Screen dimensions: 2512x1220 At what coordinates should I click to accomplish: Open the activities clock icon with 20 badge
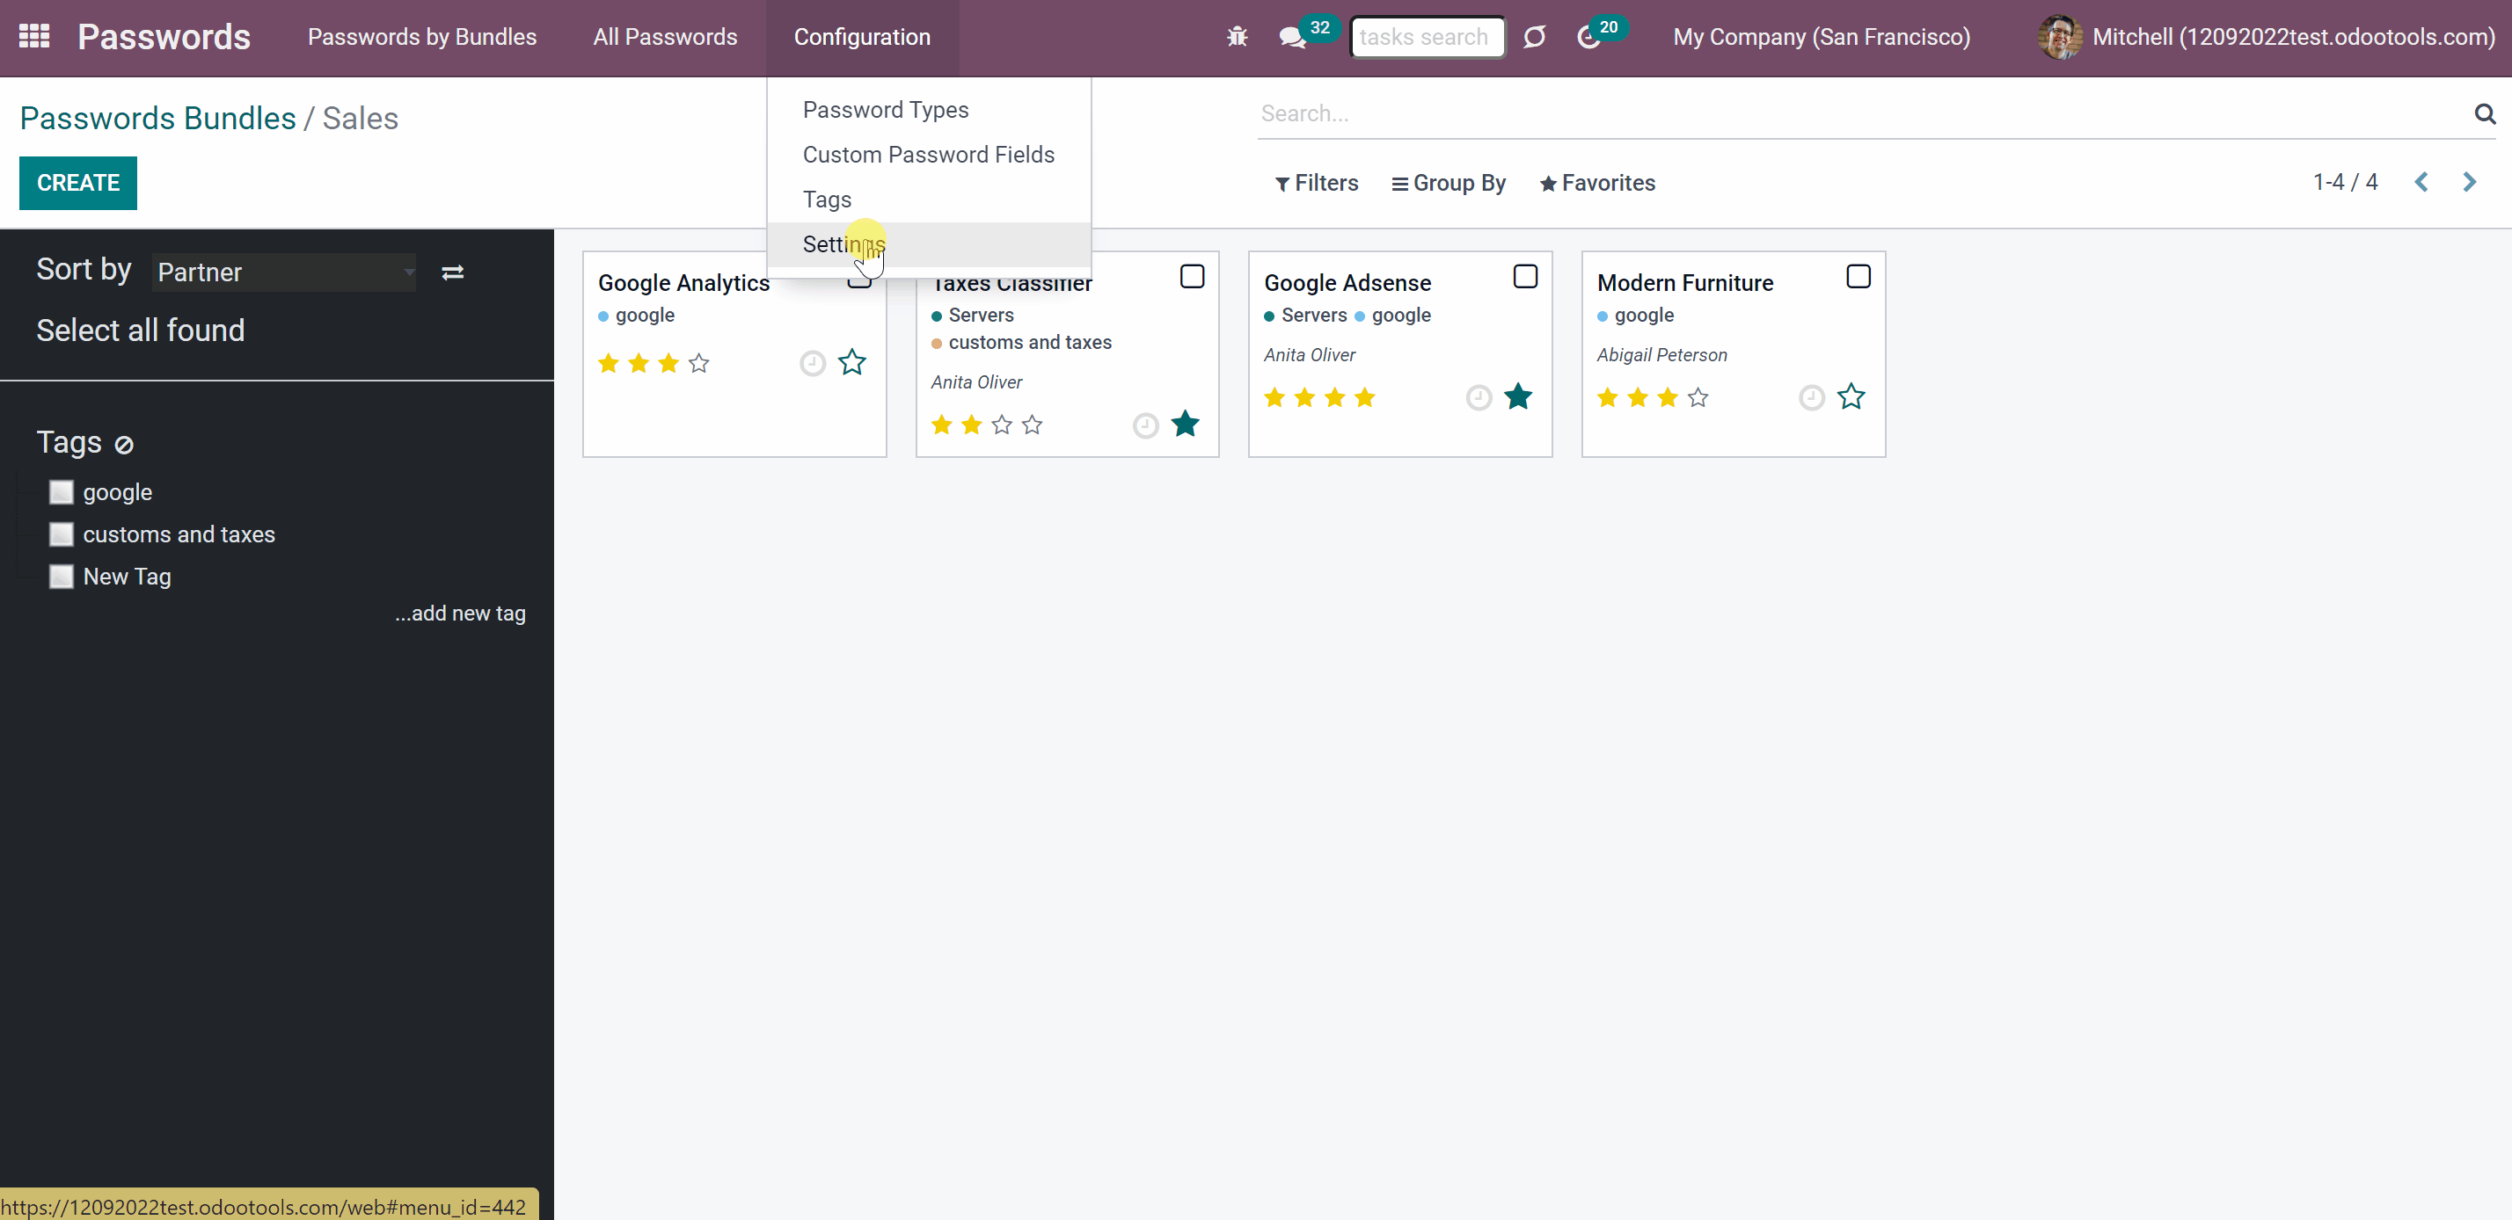[1588, 38]
